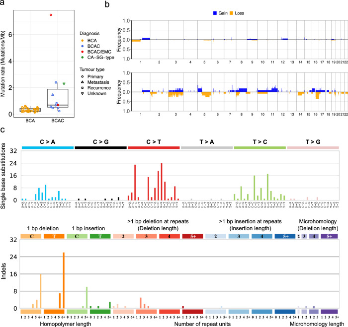
Task: Click the '1 bp deletion' heading
Action: 43,228
